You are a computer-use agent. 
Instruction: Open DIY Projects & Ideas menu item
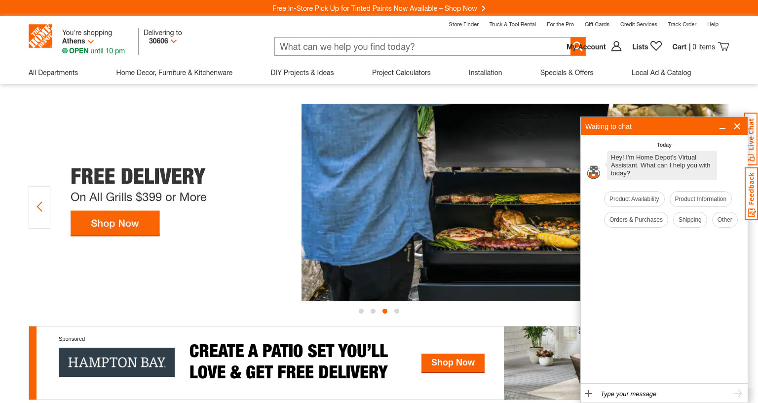click(302, 73)
